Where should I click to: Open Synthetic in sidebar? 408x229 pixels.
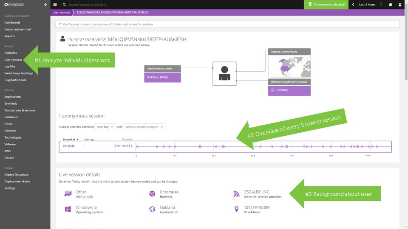(x=11, y=103)
